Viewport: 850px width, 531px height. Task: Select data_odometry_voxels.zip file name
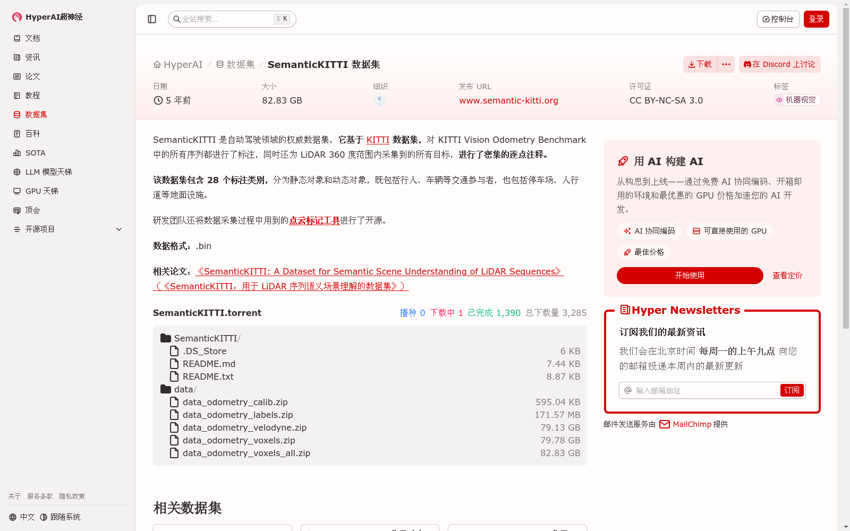coord(239,440)
